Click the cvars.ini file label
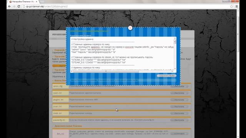This screenshot has height=138, width=246. (57, 107)
